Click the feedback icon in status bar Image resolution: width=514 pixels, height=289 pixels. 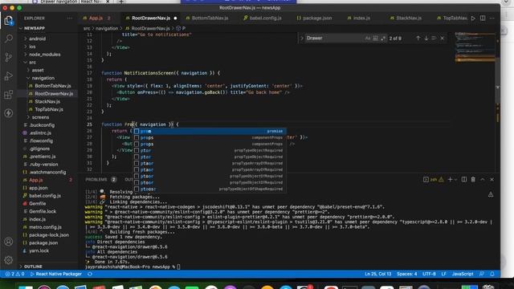pyautogui.click(x=482, y=274)
